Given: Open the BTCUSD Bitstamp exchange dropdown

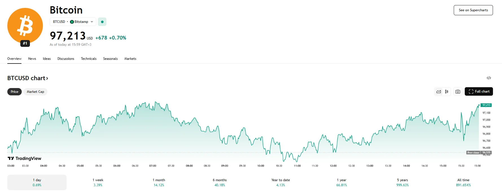Looking at the screenshot, I should tap(73, 22).
